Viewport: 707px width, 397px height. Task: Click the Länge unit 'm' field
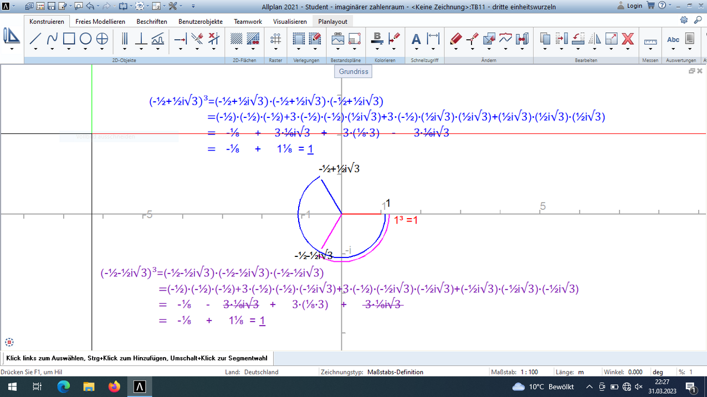581,372
